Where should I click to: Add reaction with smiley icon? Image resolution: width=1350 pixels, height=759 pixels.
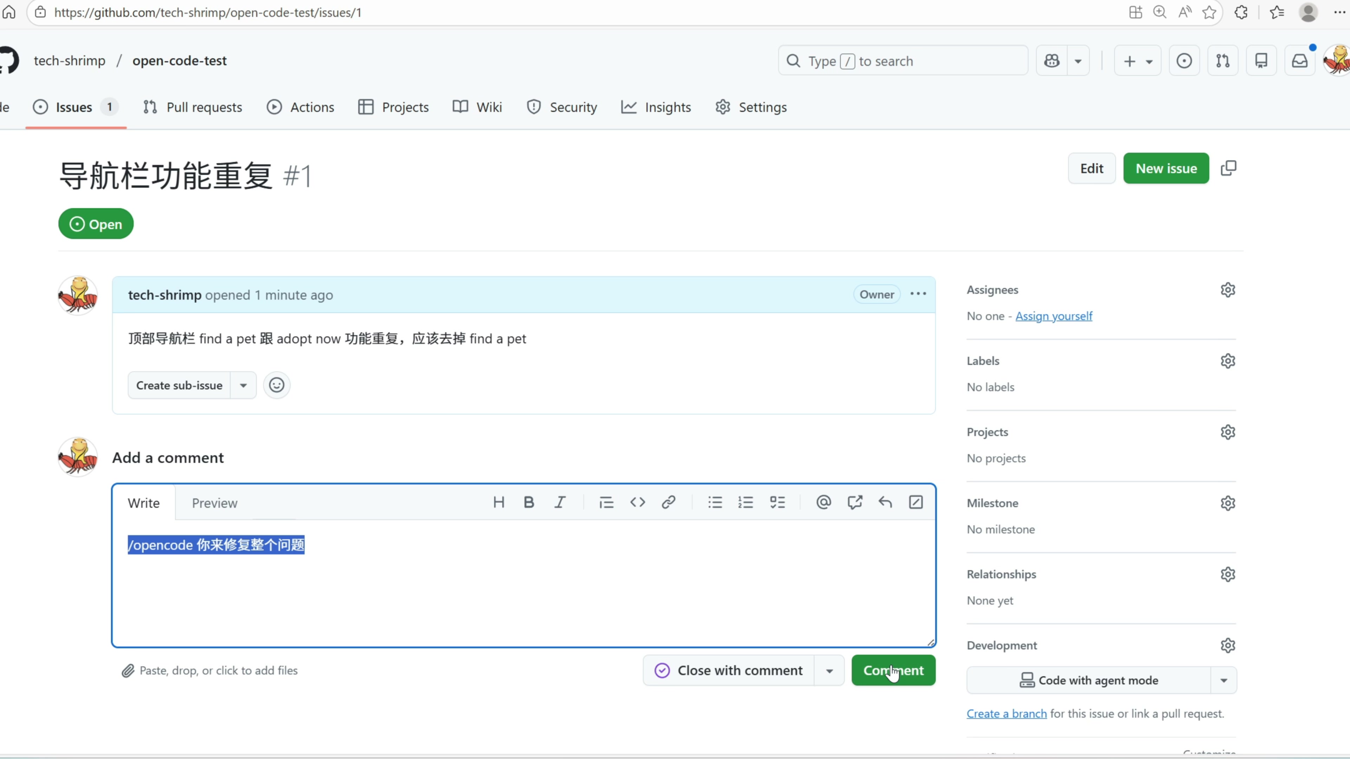pos(276,385)
